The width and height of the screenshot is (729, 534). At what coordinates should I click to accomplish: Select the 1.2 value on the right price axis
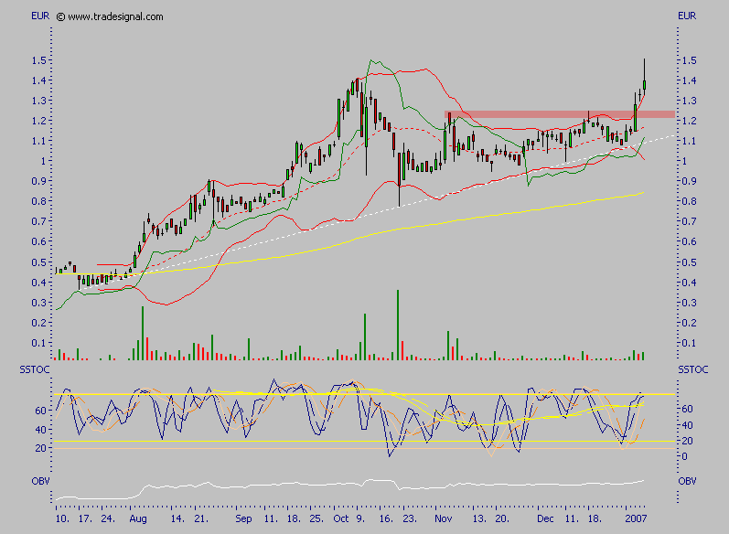[x=690, y=121]
